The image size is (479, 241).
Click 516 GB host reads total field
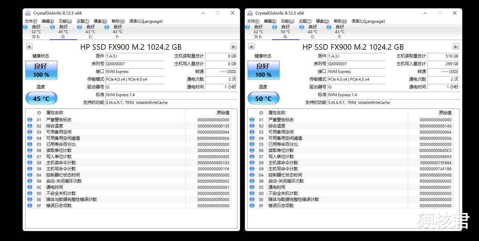(x=443, y=56)
